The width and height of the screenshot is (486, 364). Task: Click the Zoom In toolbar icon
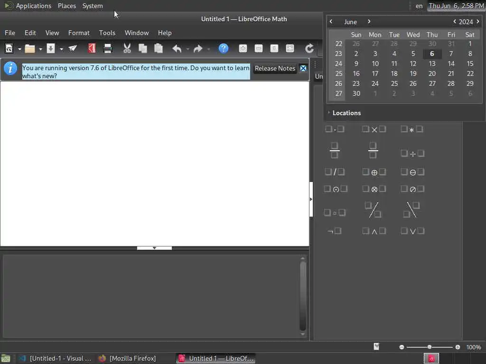pyautogui.click(x=243, y=48)
